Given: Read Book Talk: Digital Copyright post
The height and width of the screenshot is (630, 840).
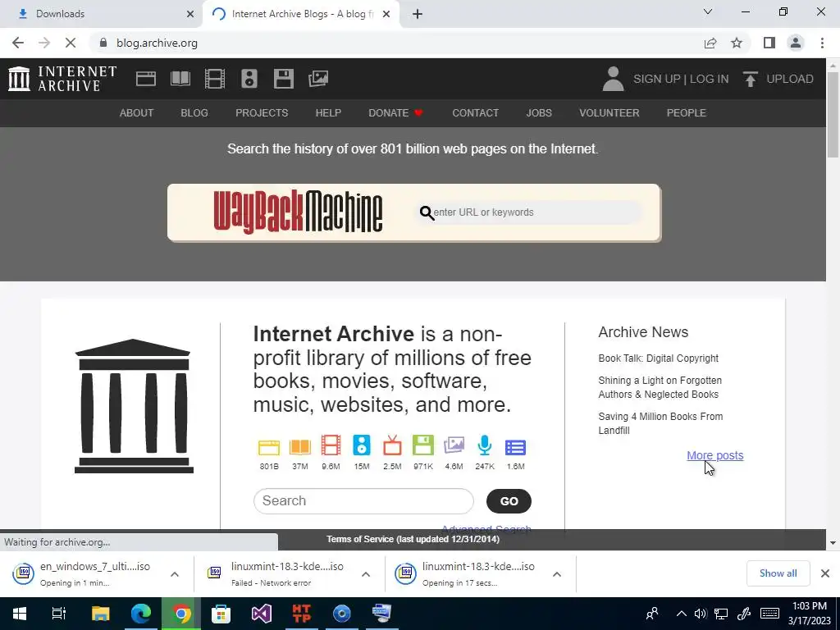Looking at the screenshot, I should [659, 358].
